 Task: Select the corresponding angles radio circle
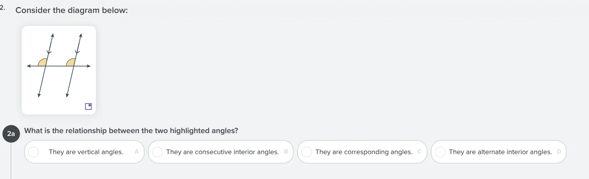point(307,152)
